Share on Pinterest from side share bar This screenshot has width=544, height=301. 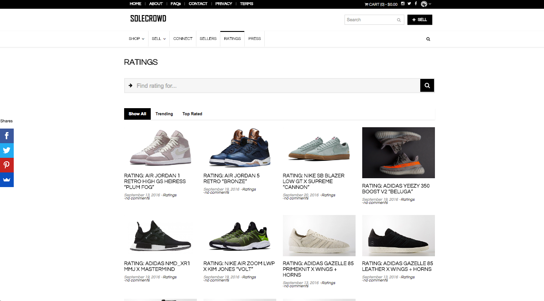(x=7, y=165)
